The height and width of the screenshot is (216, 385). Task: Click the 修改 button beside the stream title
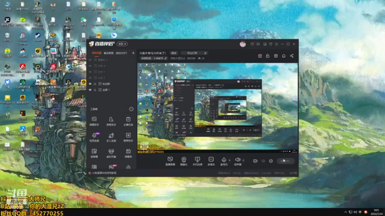point(174,53)
